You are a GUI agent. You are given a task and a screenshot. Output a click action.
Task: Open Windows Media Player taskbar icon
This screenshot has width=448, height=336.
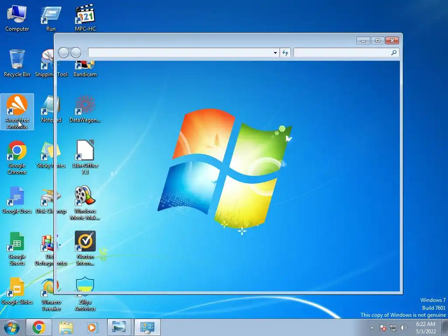click(x=92, y=327)
